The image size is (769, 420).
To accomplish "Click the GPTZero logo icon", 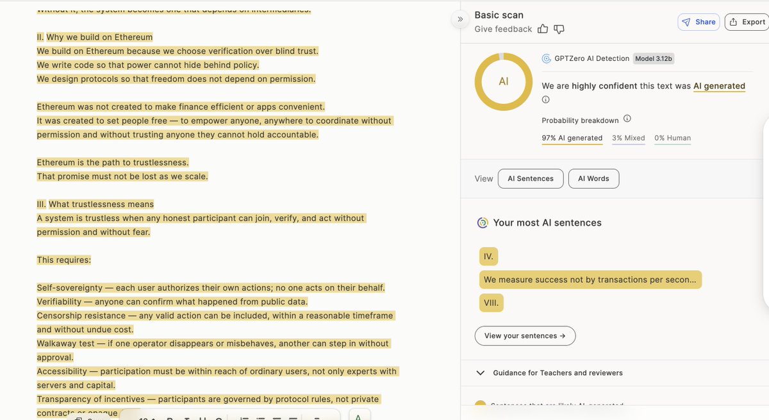I will click(547, 58).
